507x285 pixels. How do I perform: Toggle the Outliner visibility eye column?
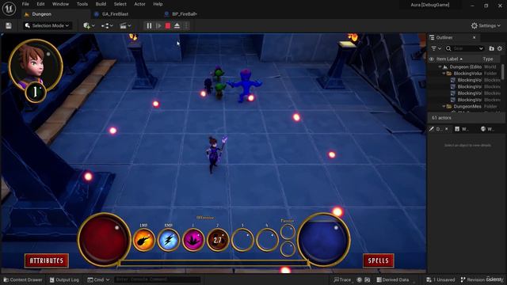tap(432, 59)
